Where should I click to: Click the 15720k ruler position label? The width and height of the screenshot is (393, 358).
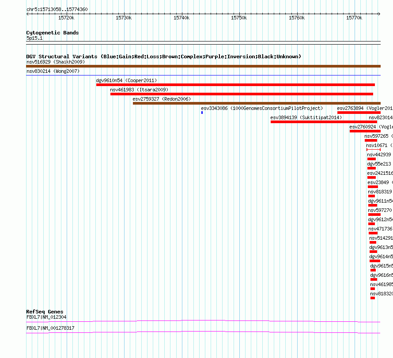click(66, 18)
